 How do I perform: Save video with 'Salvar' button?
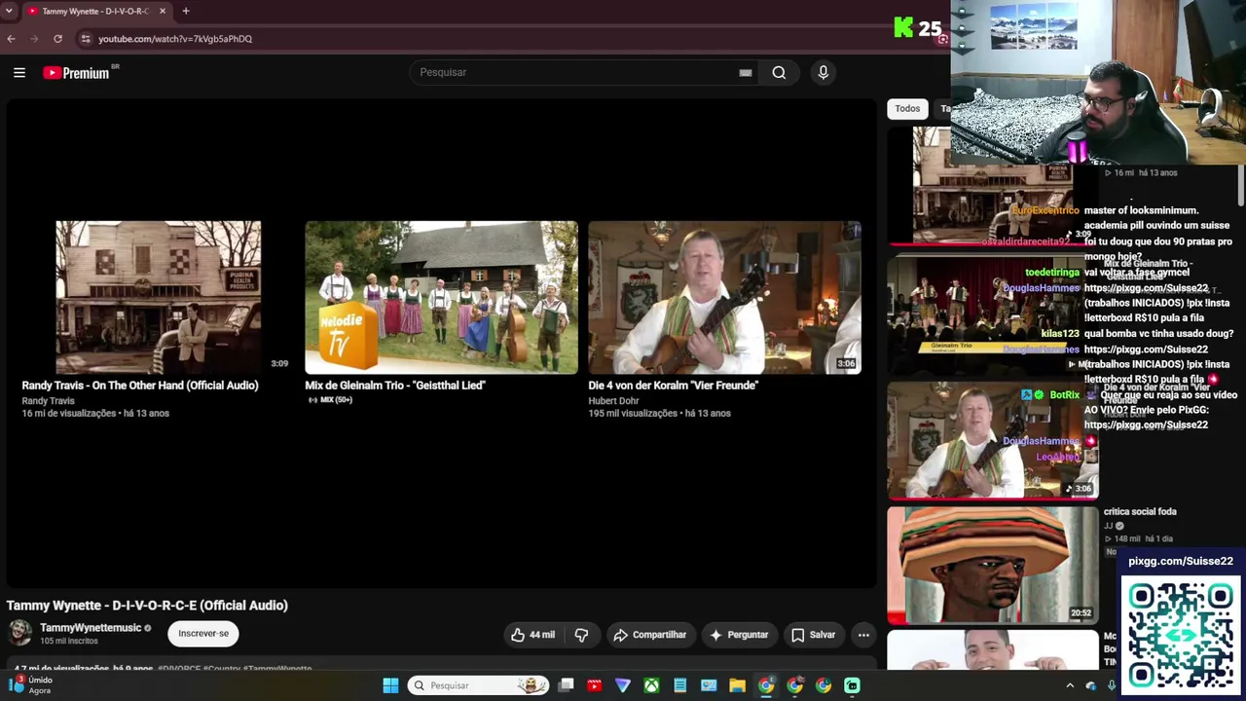click(x=813, y=635)
